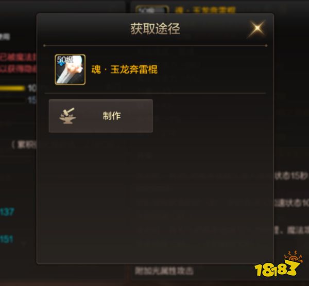Image resolution: width=309 pixels, height=286 pixels.
Task: Click the 获取途径 dialog title
Action: point(155,29)
